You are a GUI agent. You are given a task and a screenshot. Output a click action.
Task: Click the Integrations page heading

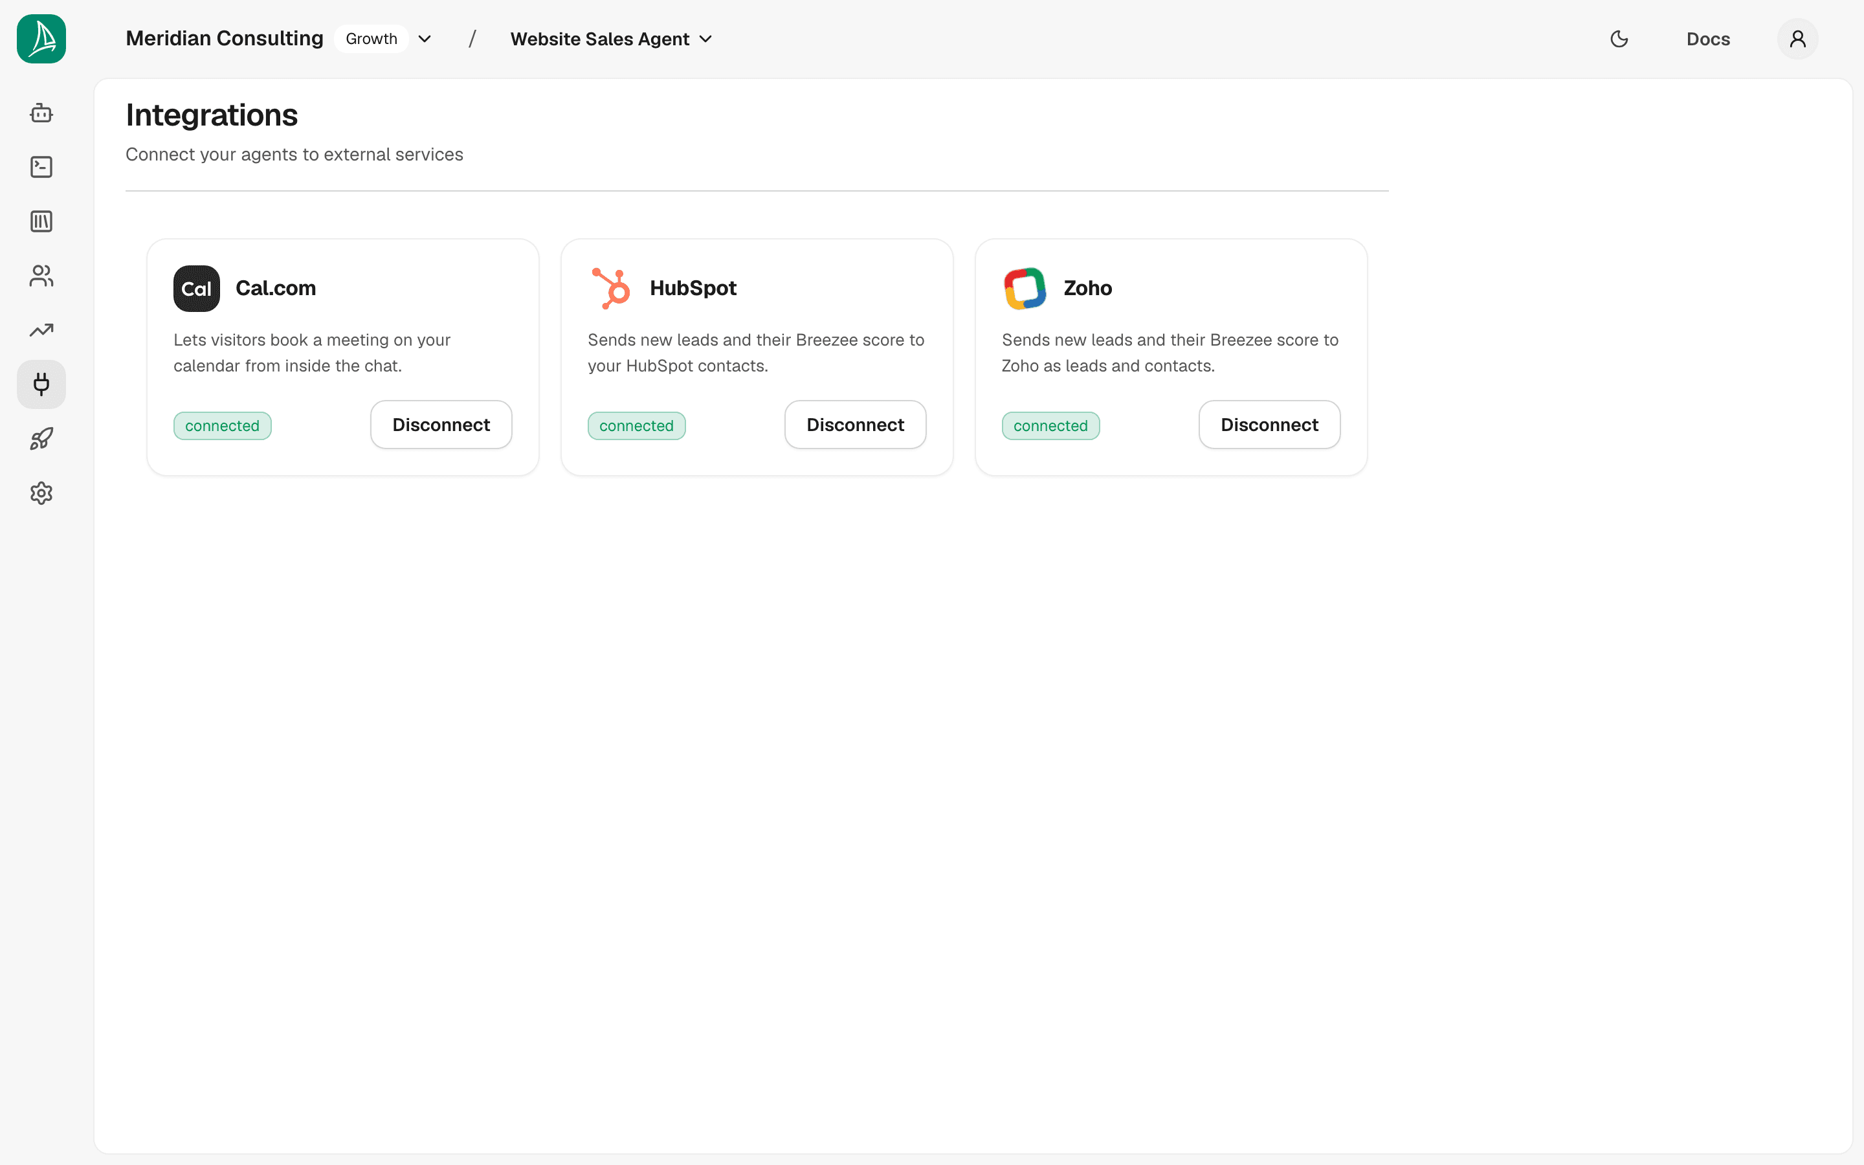[212, 115]
